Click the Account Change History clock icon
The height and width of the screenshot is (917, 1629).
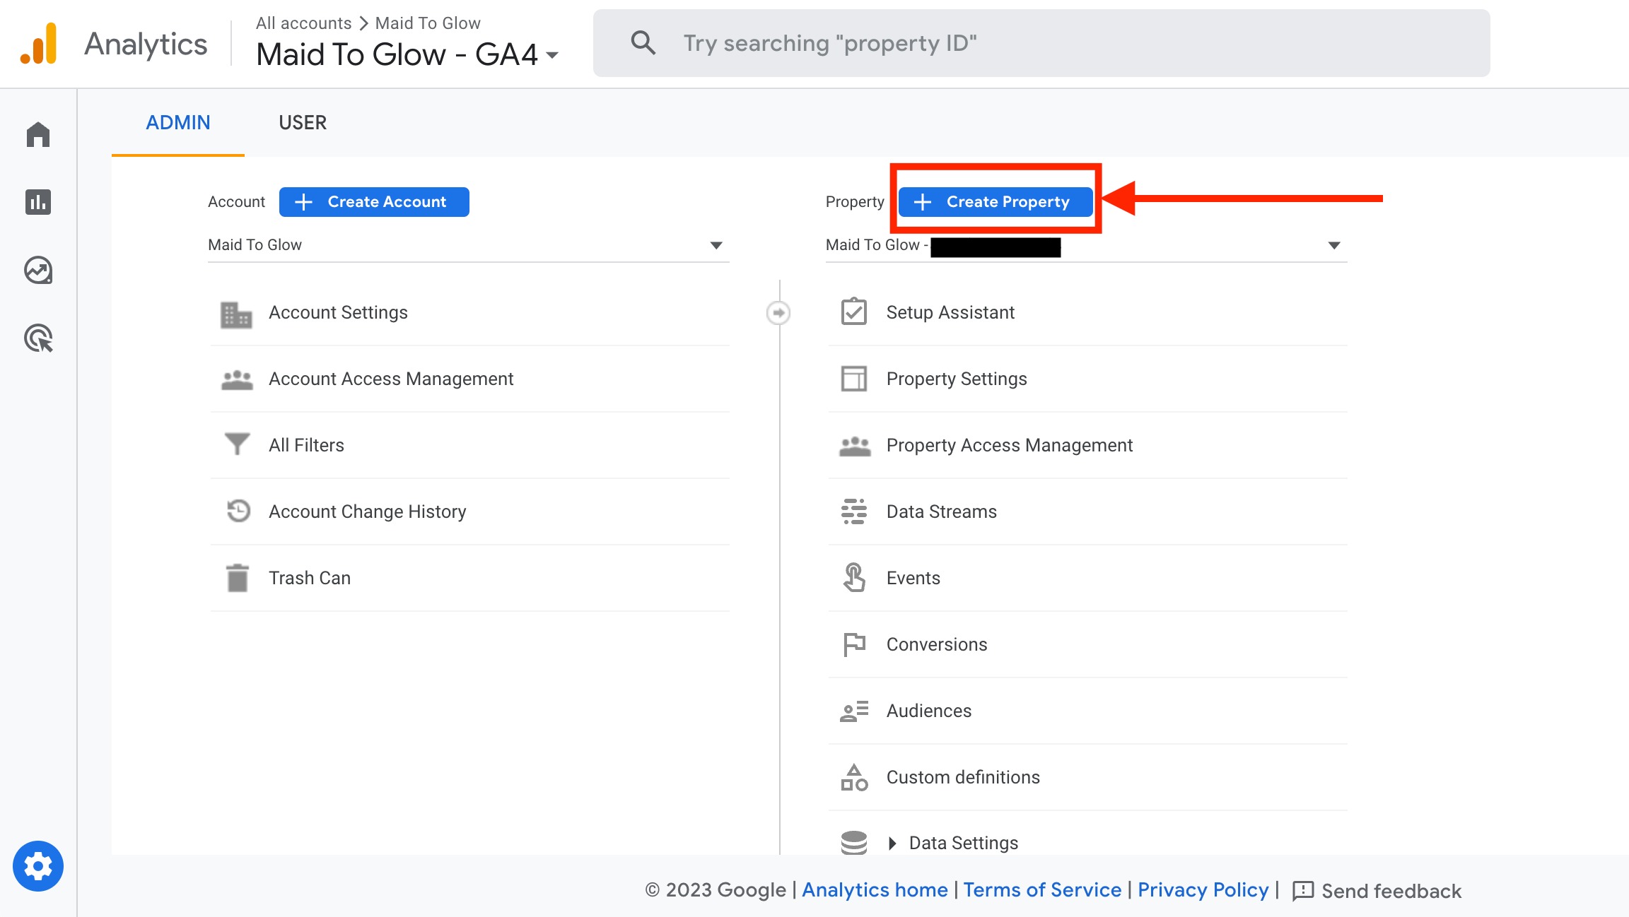(238, 511)
